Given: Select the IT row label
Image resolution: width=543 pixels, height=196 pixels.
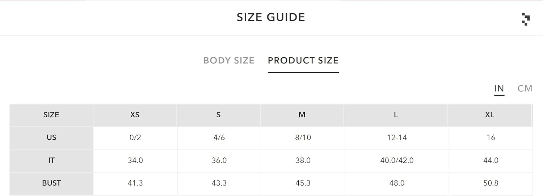Looking at the screenshot, I should [51, 161].
